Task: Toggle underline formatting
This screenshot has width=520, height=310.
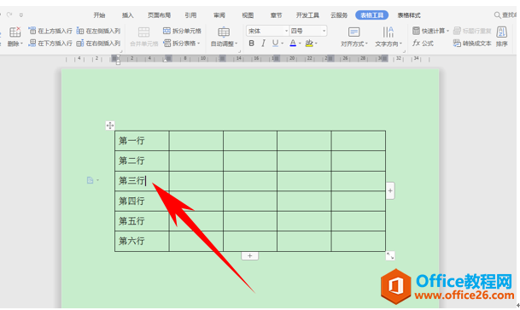Action: point(275,43)
